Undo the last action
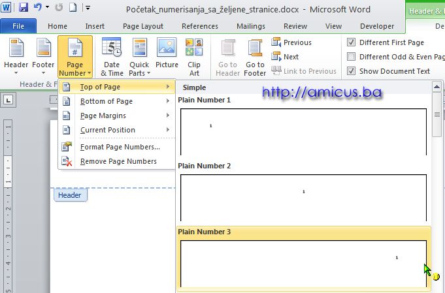Viewport: 445px width, 293px height. [x=38, y=7]
